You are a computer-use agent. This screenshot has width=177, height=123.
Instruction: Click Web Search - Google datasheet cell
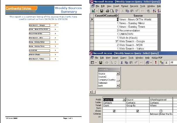(138, 41)
